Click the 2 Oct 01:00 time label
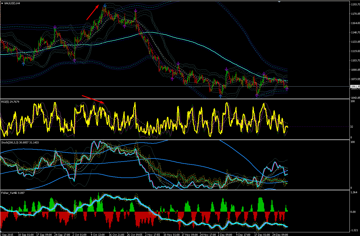This screenshot has height=236, width=360. point(80,235)
